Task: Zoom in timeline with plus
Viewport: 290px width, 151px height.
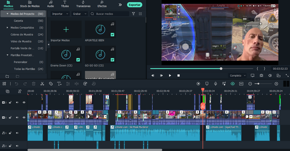Action: coord(276,84)
